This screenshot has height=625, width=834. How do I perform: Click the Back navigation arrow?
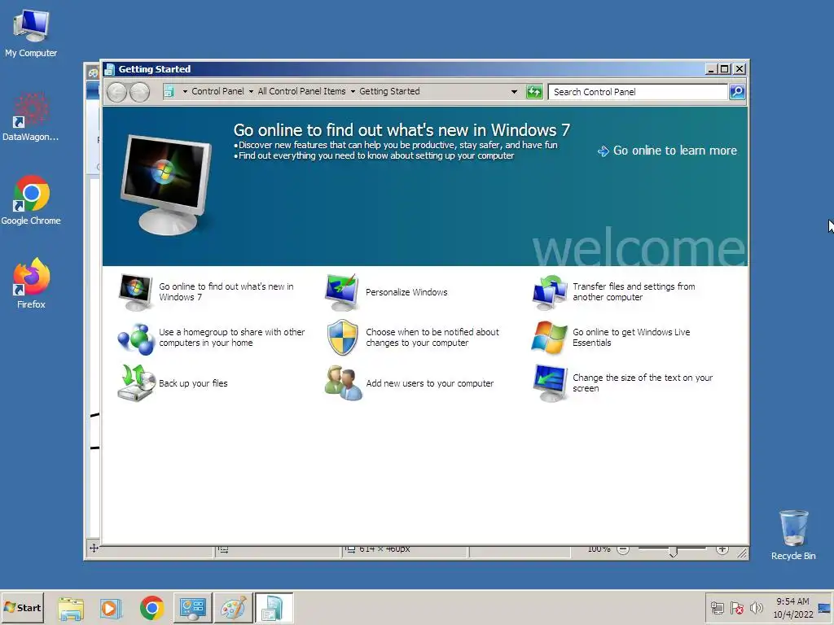coord(117,92)
